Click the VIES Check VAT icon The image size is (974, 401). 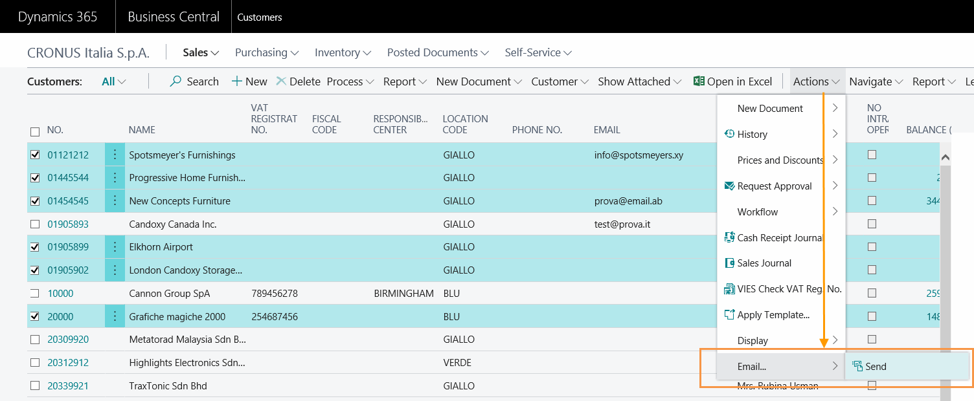pyautogui.click(x=729, y=289)
